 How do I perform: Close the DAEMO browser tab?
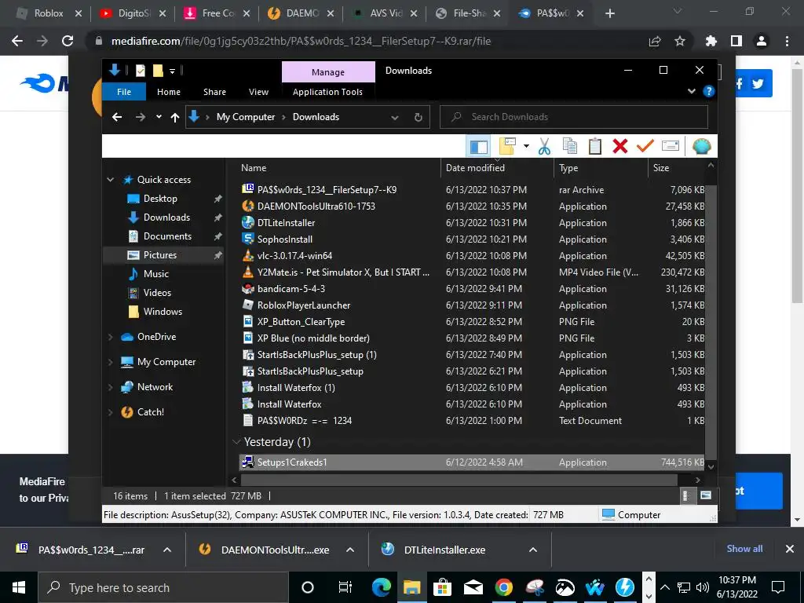[331, 14]
